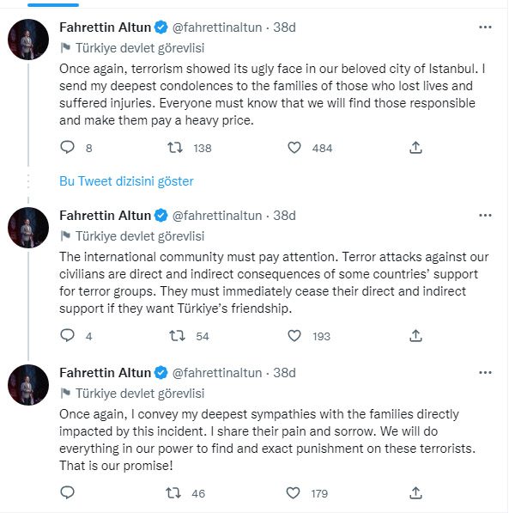Reply to the international community tweet

click(x=68, y=336)
